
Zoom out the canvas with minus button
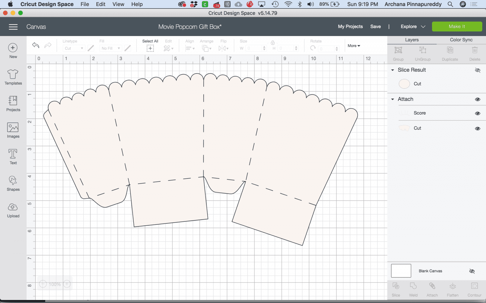[x=43, y=284]
